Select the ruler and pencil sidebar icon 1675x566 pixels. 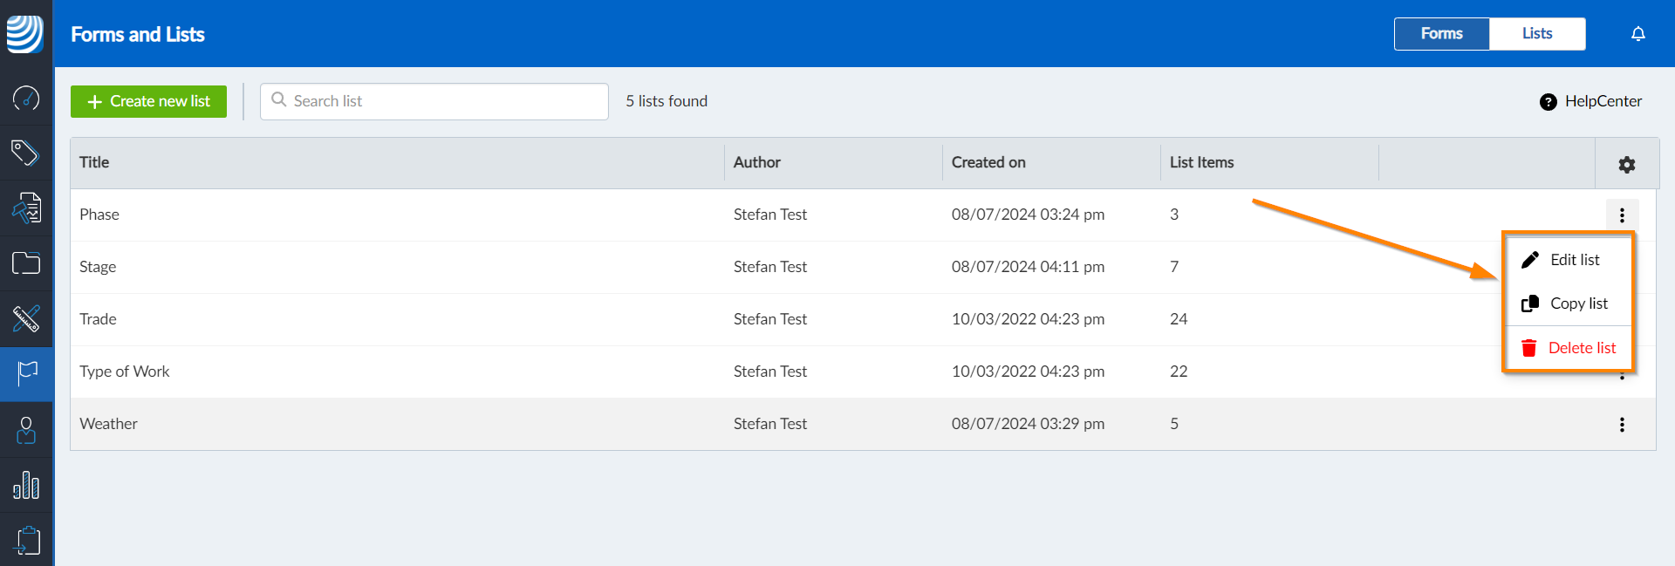tap(26, 318)
